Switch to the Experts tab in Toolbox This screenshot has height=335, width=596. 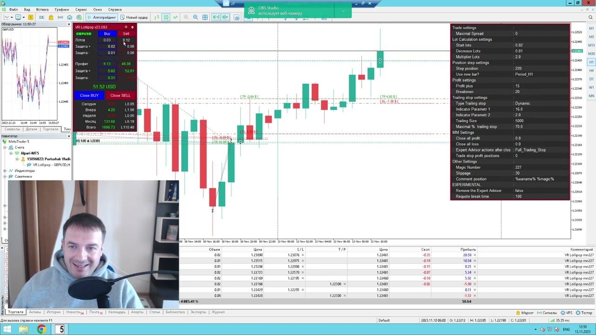point(198,312)
